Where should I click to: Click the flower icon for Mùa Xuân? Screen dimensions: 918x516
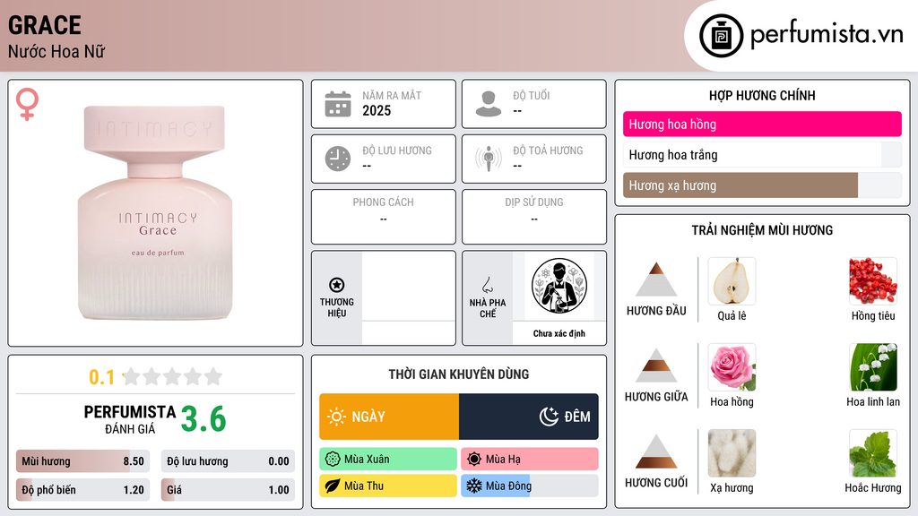(333, 460)
